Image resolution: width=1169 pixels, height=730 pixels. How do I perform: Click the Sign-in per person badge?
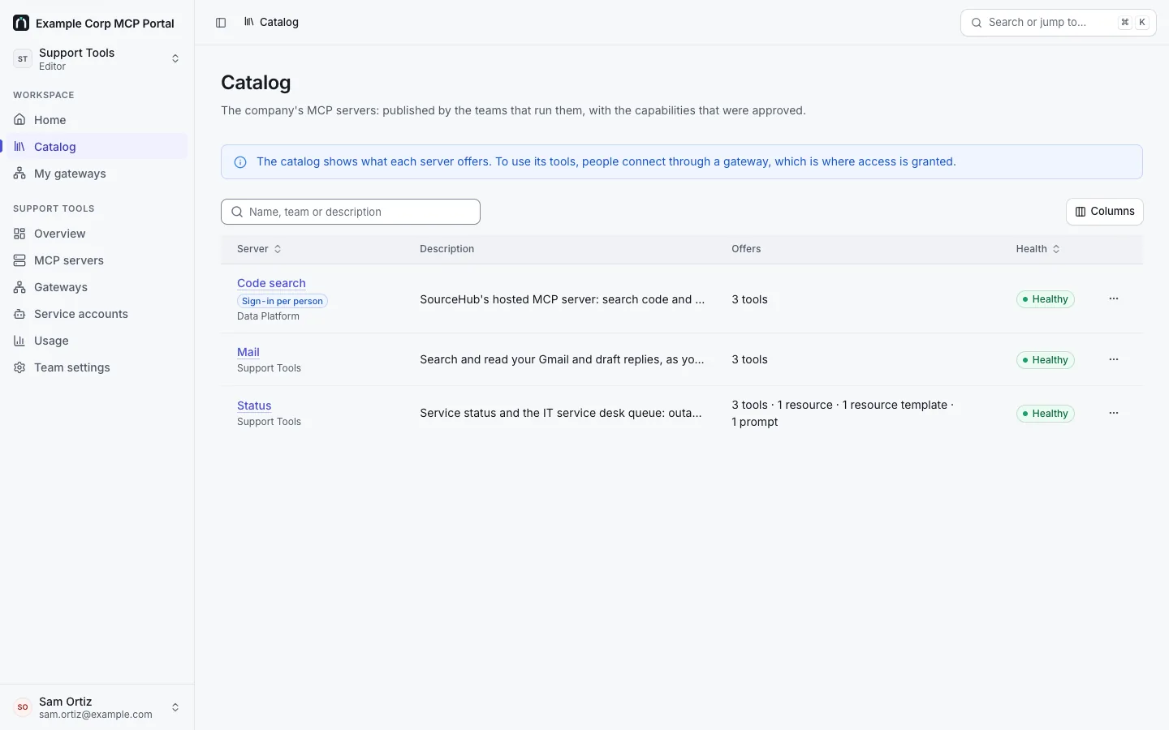tap(283, 301)
